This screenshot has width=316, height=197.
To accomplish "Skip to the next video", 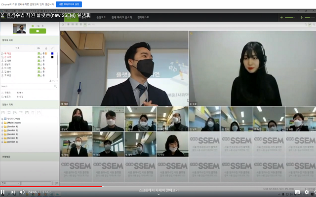I will [13, 192].
